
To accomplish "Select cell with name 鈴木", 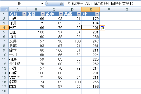I will 18,50.
